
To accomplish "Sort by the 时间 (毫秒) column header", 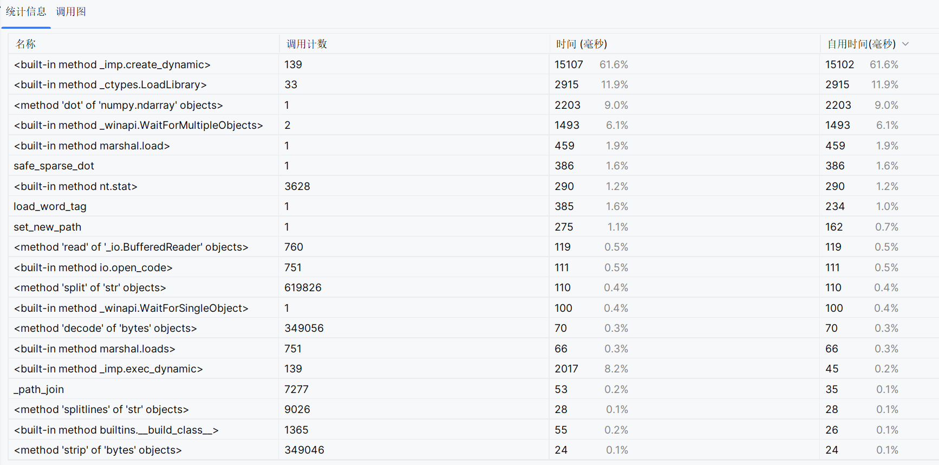I will coord(581,44).
